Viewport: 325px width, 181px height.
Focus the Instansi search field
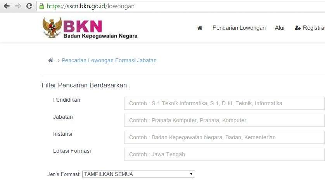224,137
